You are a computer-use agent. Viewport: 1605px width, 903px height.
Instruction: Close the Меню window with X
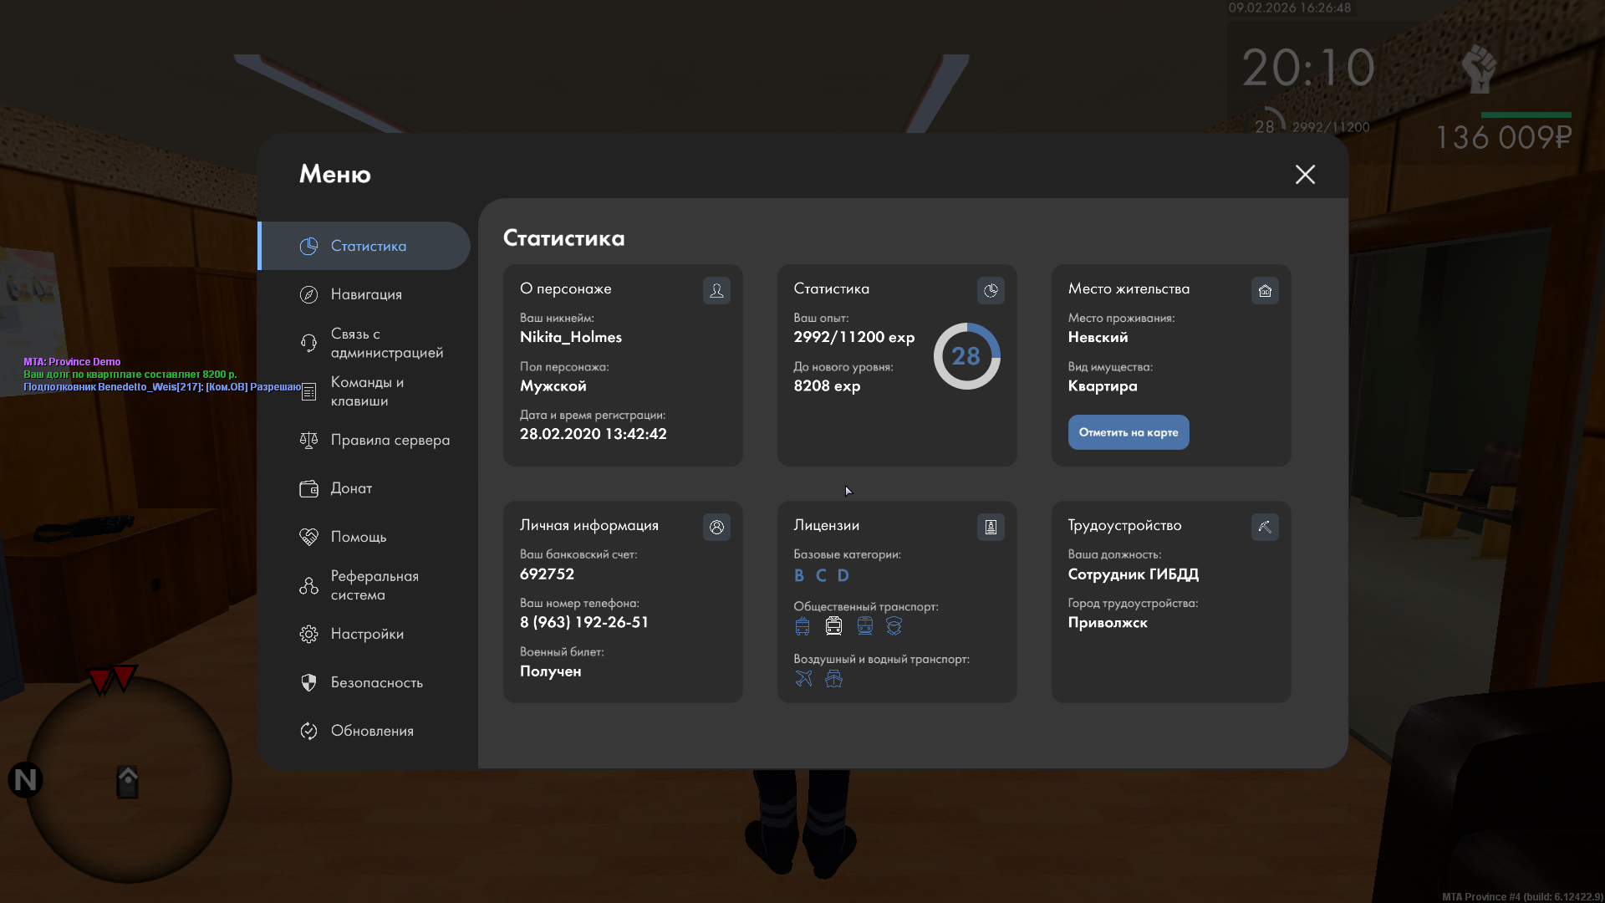pyautogui.click(x=1305, y=174)
